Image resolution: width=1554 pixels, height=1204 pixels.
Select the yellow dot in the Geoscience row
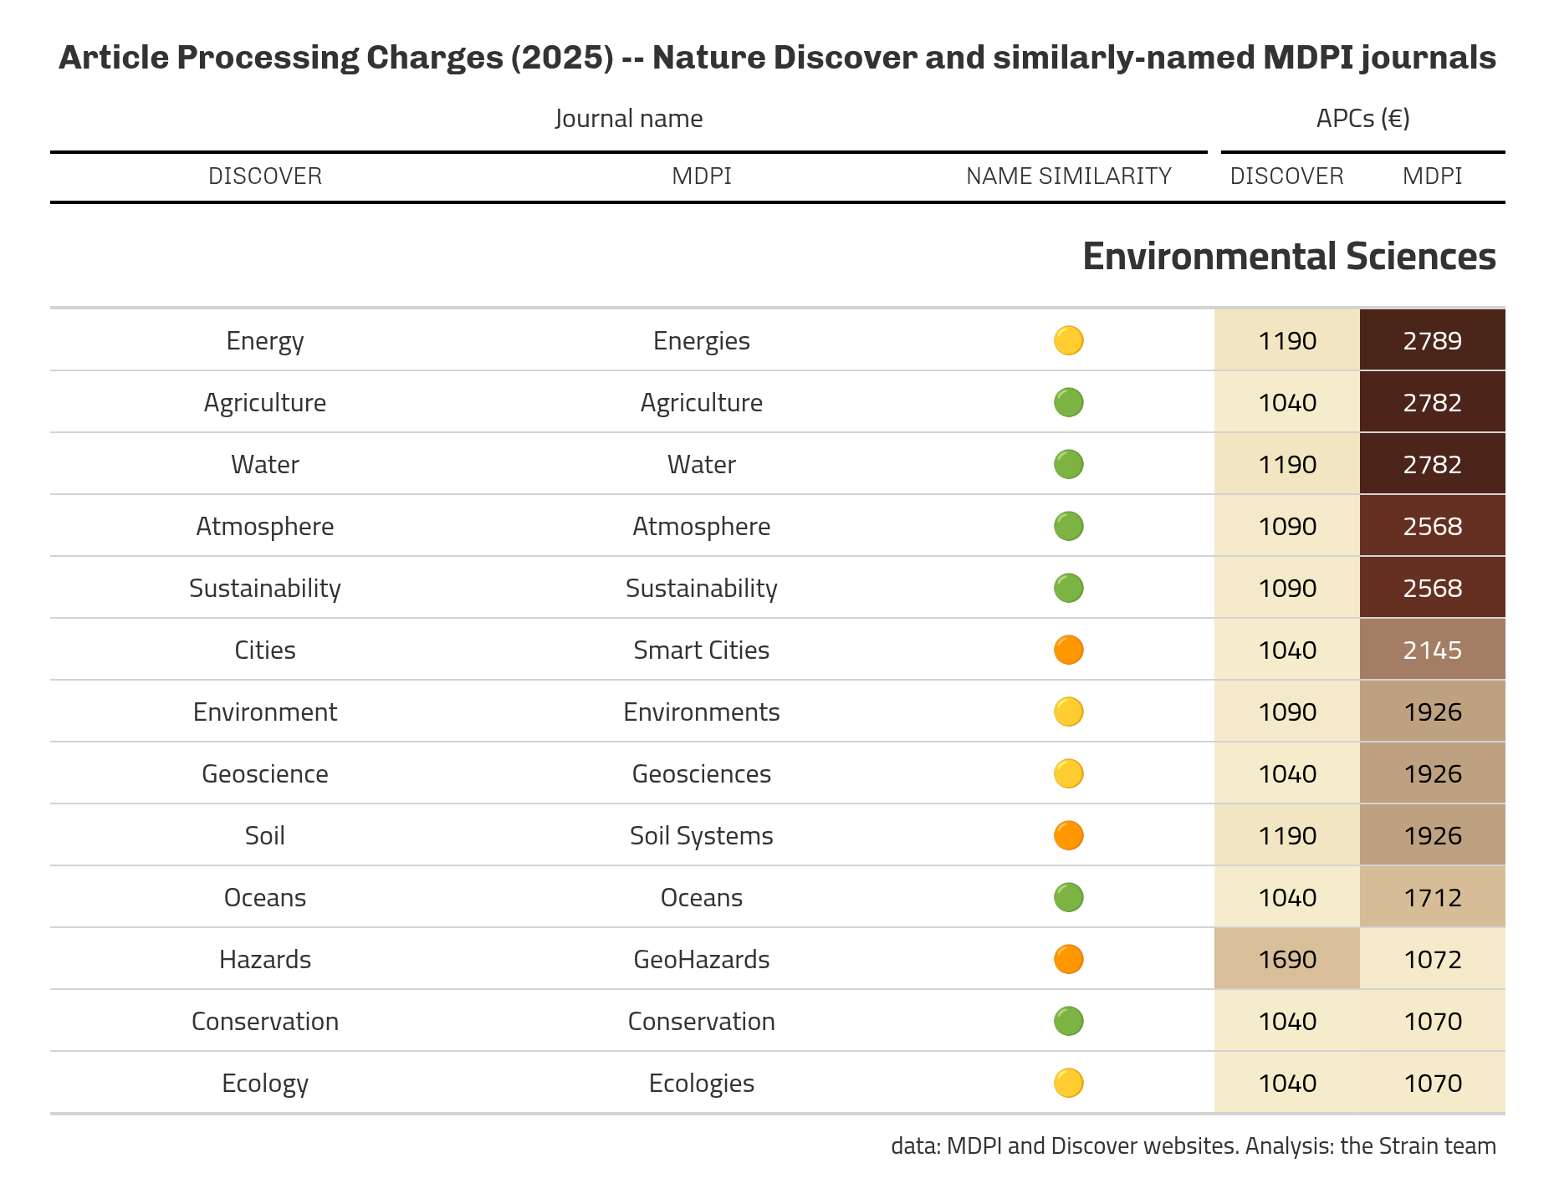(x=1068, y=773)
